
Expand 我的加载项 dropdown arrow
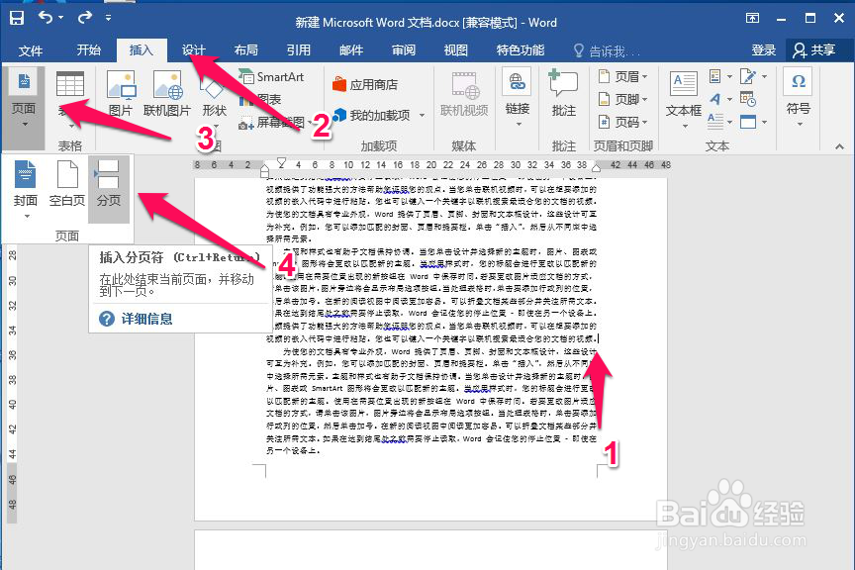coord(422,116)
